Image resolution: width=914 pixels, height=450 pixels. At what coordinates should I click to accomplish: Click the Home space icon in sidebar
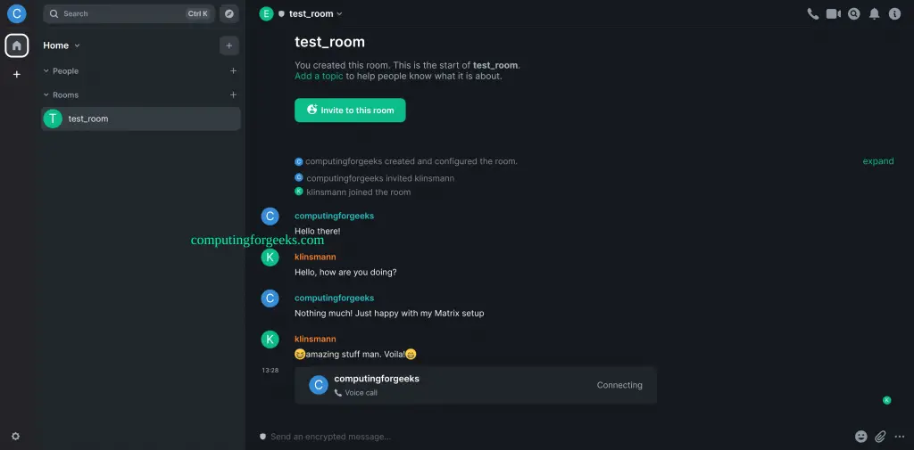17,45
